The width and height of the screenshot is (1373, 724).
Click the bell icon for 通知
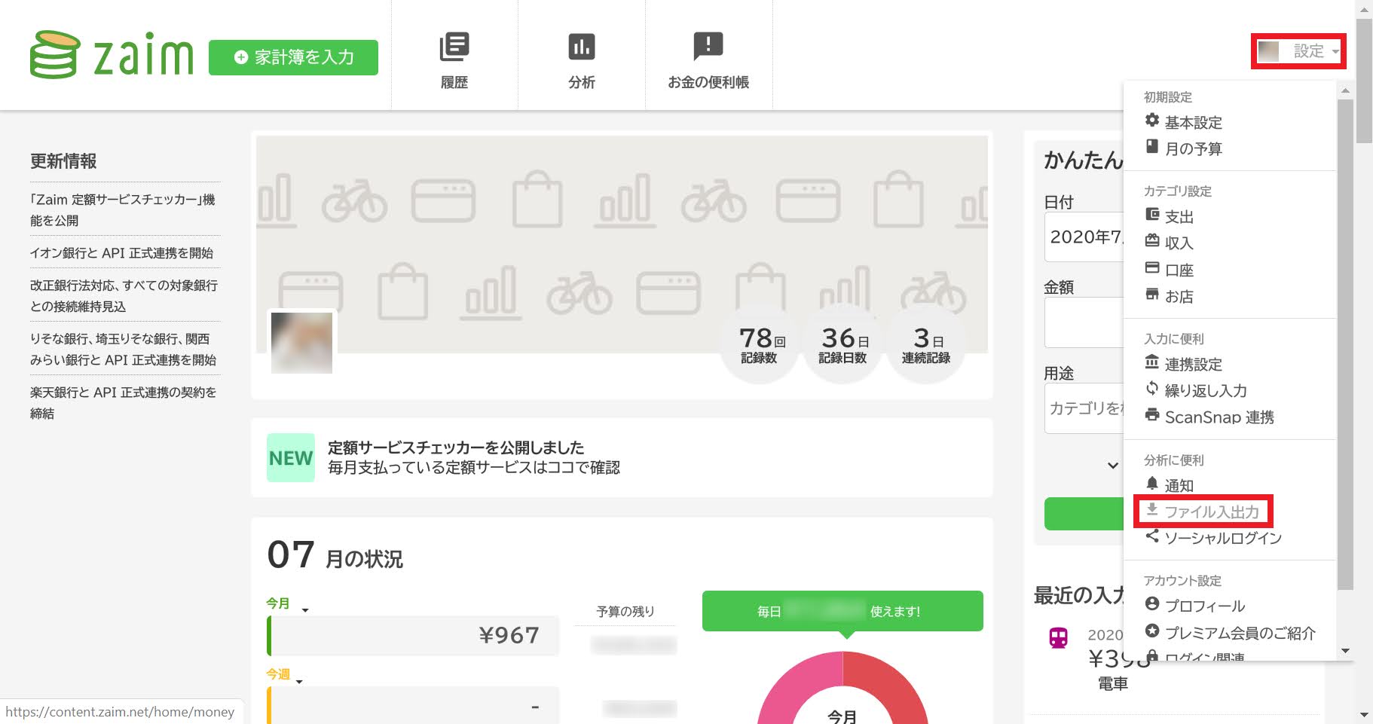[1152, 485]
